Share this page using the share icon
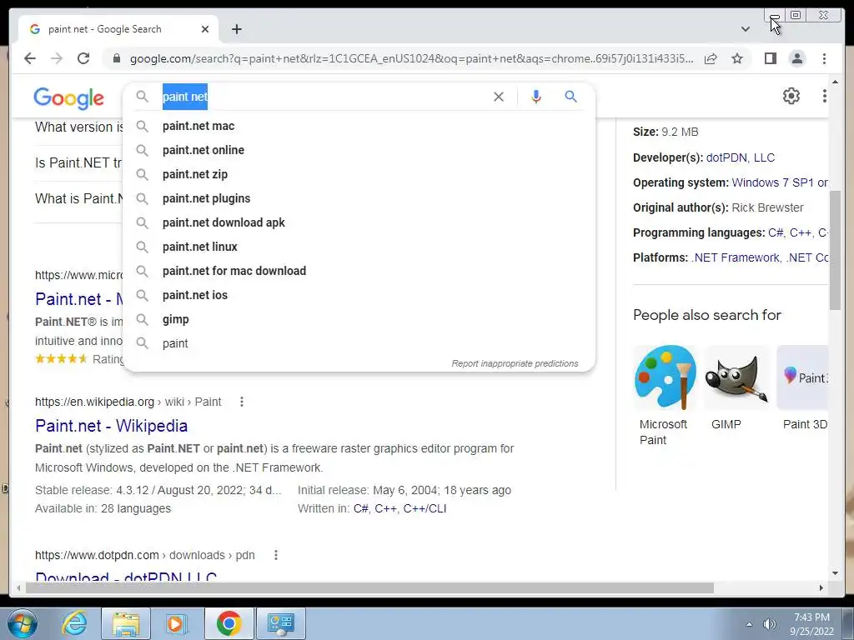 pos(711,58)
